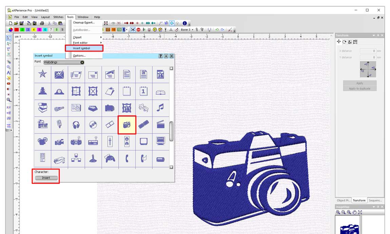Open the Borer 3 dropdown in toolbar
The image size is (390, 234).
[193, 30]
